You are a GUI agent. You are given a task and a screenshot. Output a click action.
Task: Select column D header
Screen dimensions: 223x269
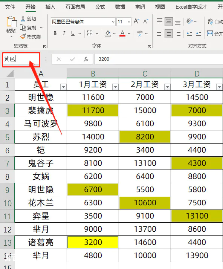[x=197, y=73]
